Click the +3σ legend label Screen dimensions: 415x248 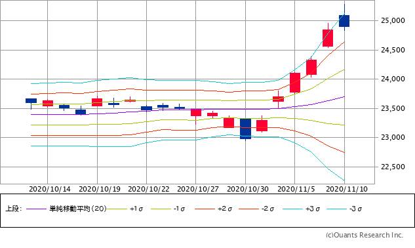point(313,209)
